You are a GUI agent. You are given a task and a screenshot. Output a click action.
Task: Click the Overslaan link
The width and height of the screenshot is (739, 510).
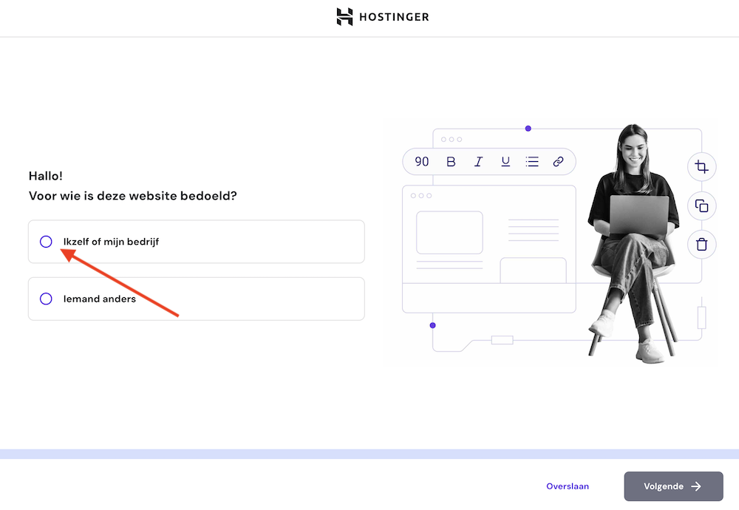568,486
